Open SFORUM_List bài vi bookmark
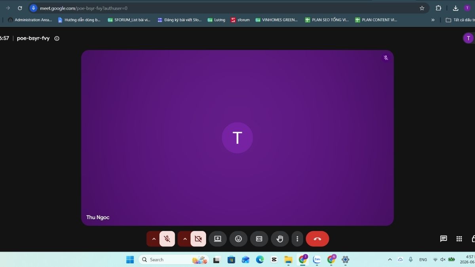The image size is (475, 267). coord(129,20)
